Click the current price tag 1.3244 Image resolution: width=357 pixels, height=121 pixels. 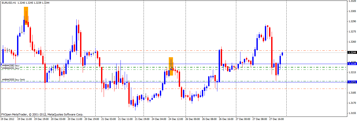352,52
